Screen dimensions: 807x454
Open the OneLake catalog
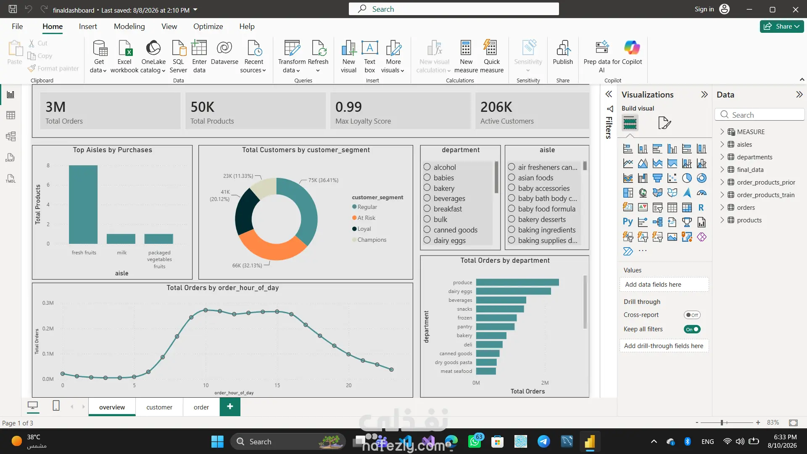pos(153,57)
